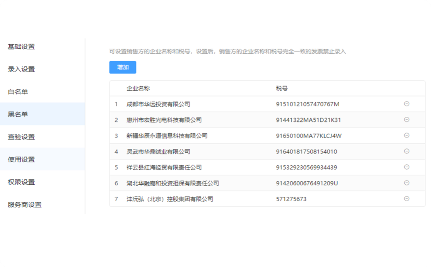Select 服务商设置 in the sidebar
431x267 pixels.
click(x=24, y=205)
